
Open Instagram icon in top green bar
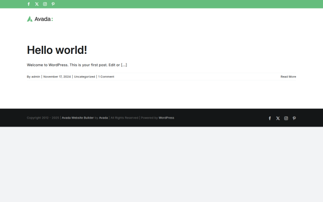pyautogui.click(x=45, y=4)
